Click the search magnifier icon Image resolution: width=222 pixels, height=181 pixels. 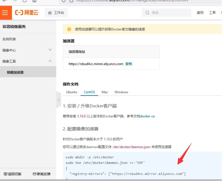pos(147,13)
